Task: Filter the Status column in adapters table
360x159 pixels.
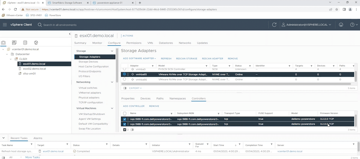Action: (x=250, y=66)
